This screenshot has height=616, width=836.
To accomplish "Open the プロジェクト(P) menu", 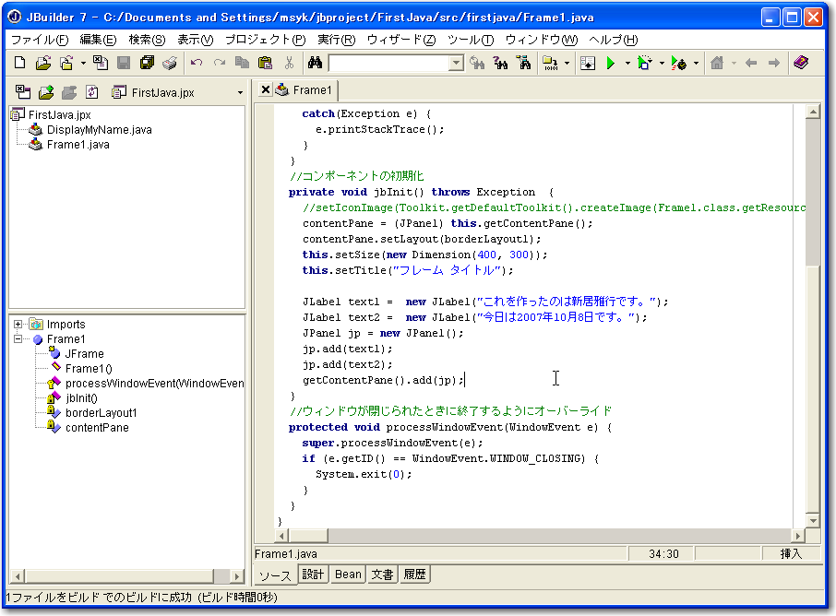I will tap(265, 40).
